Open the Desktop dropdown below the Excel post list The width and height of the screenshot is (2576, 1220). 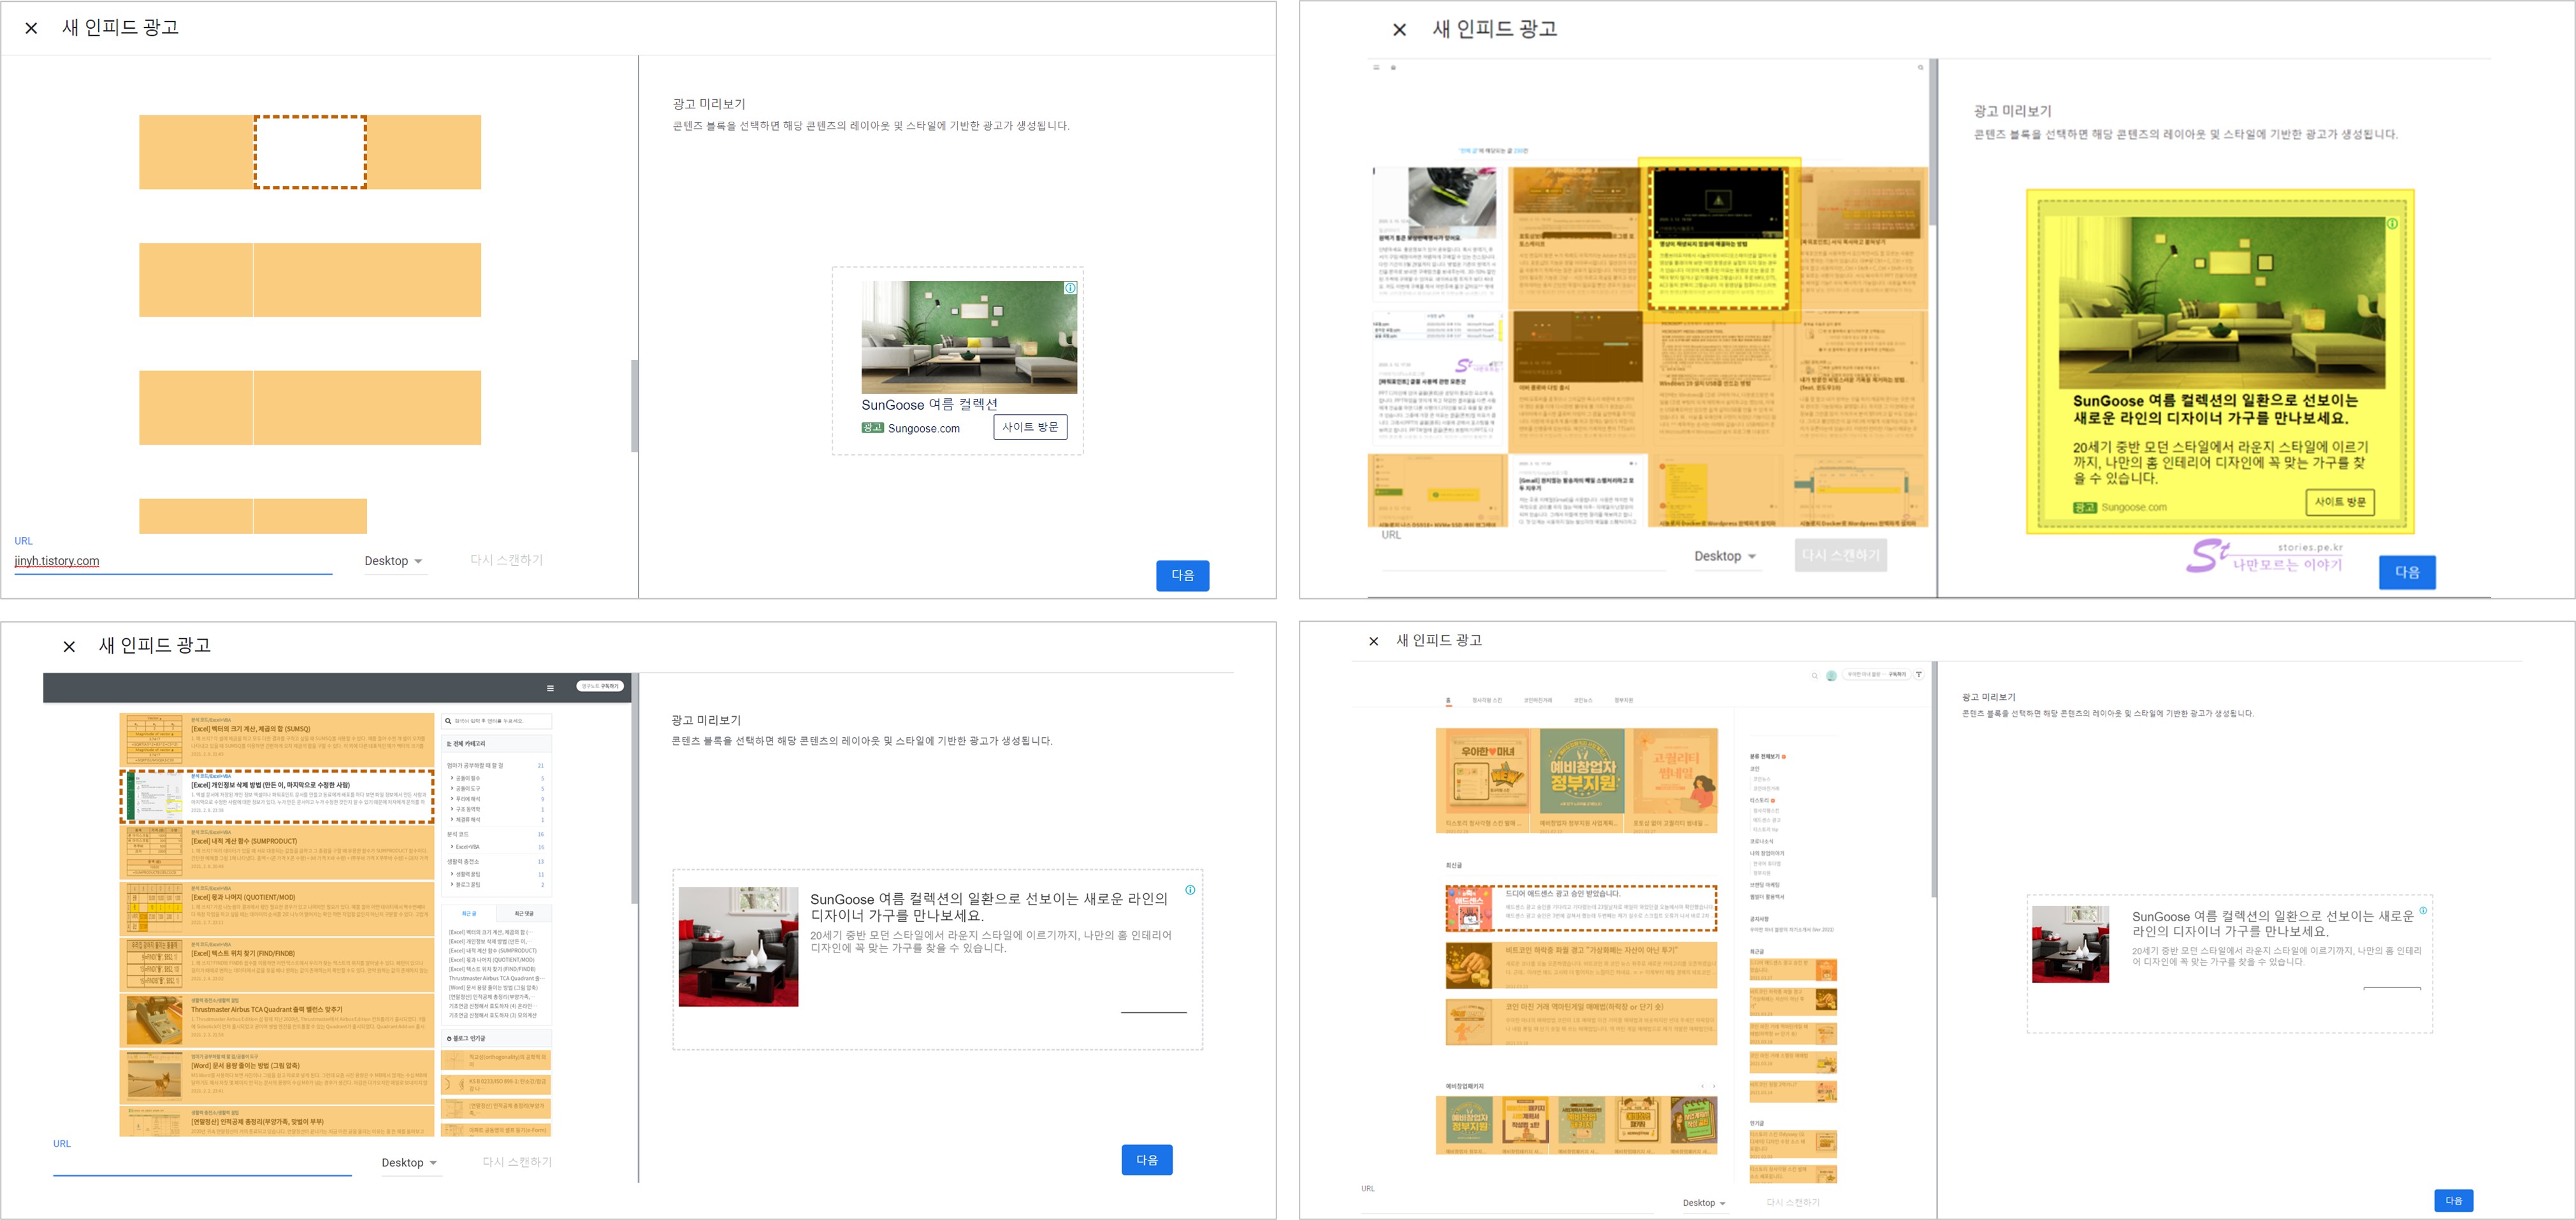pos(409,1163)
